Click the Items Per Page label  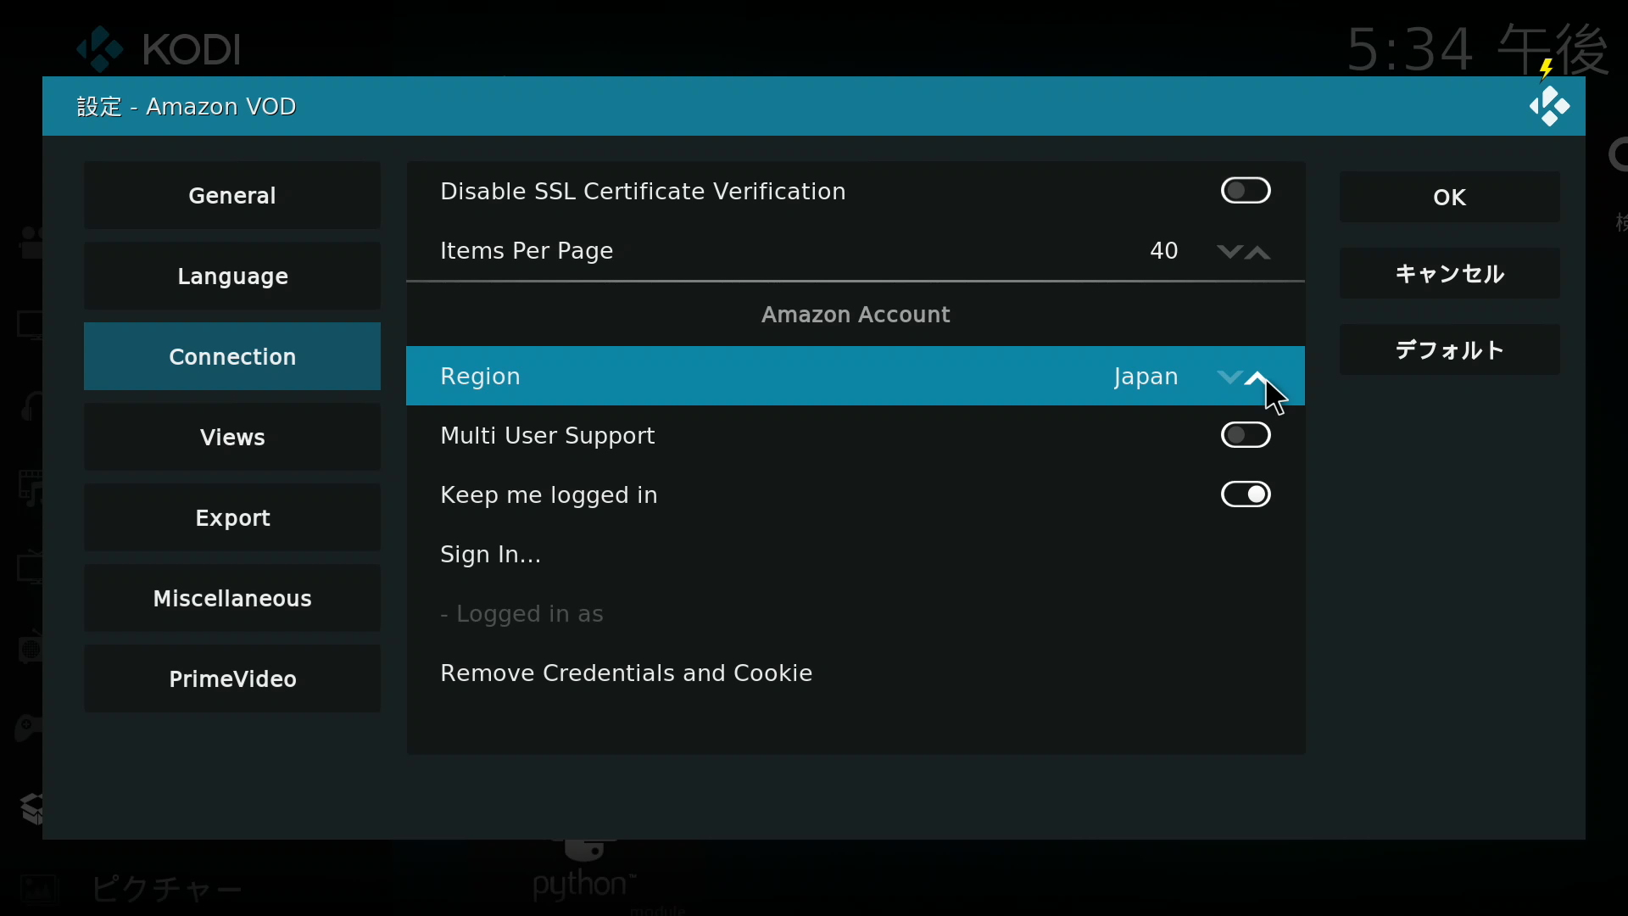tap(527, 251)
